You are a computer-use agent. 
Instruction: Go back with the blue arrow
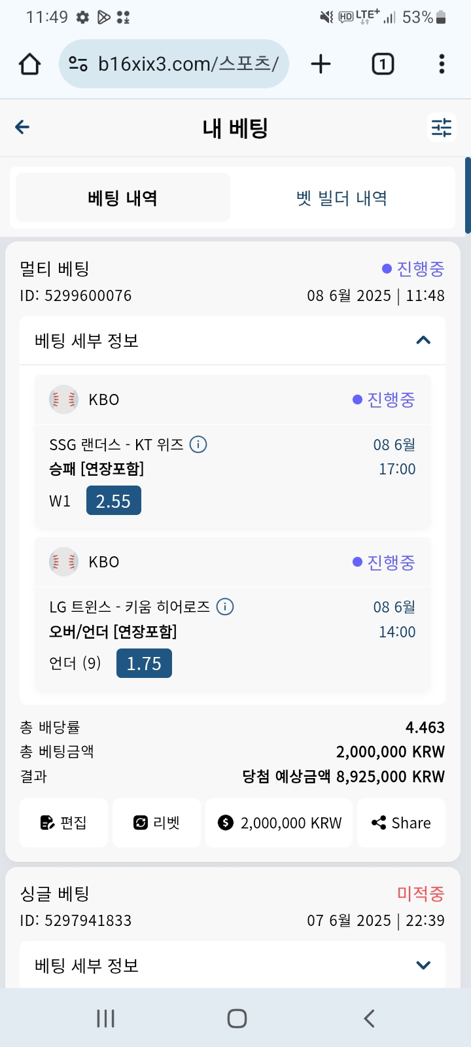point(22,127)
